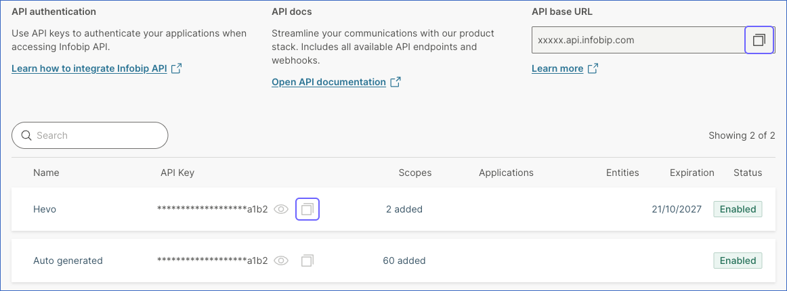Click the search magnifier icon
787x291 pixels.
point(26,135)
